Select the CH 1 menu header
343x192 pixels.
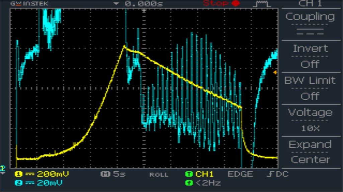click(x=310, y=3)
